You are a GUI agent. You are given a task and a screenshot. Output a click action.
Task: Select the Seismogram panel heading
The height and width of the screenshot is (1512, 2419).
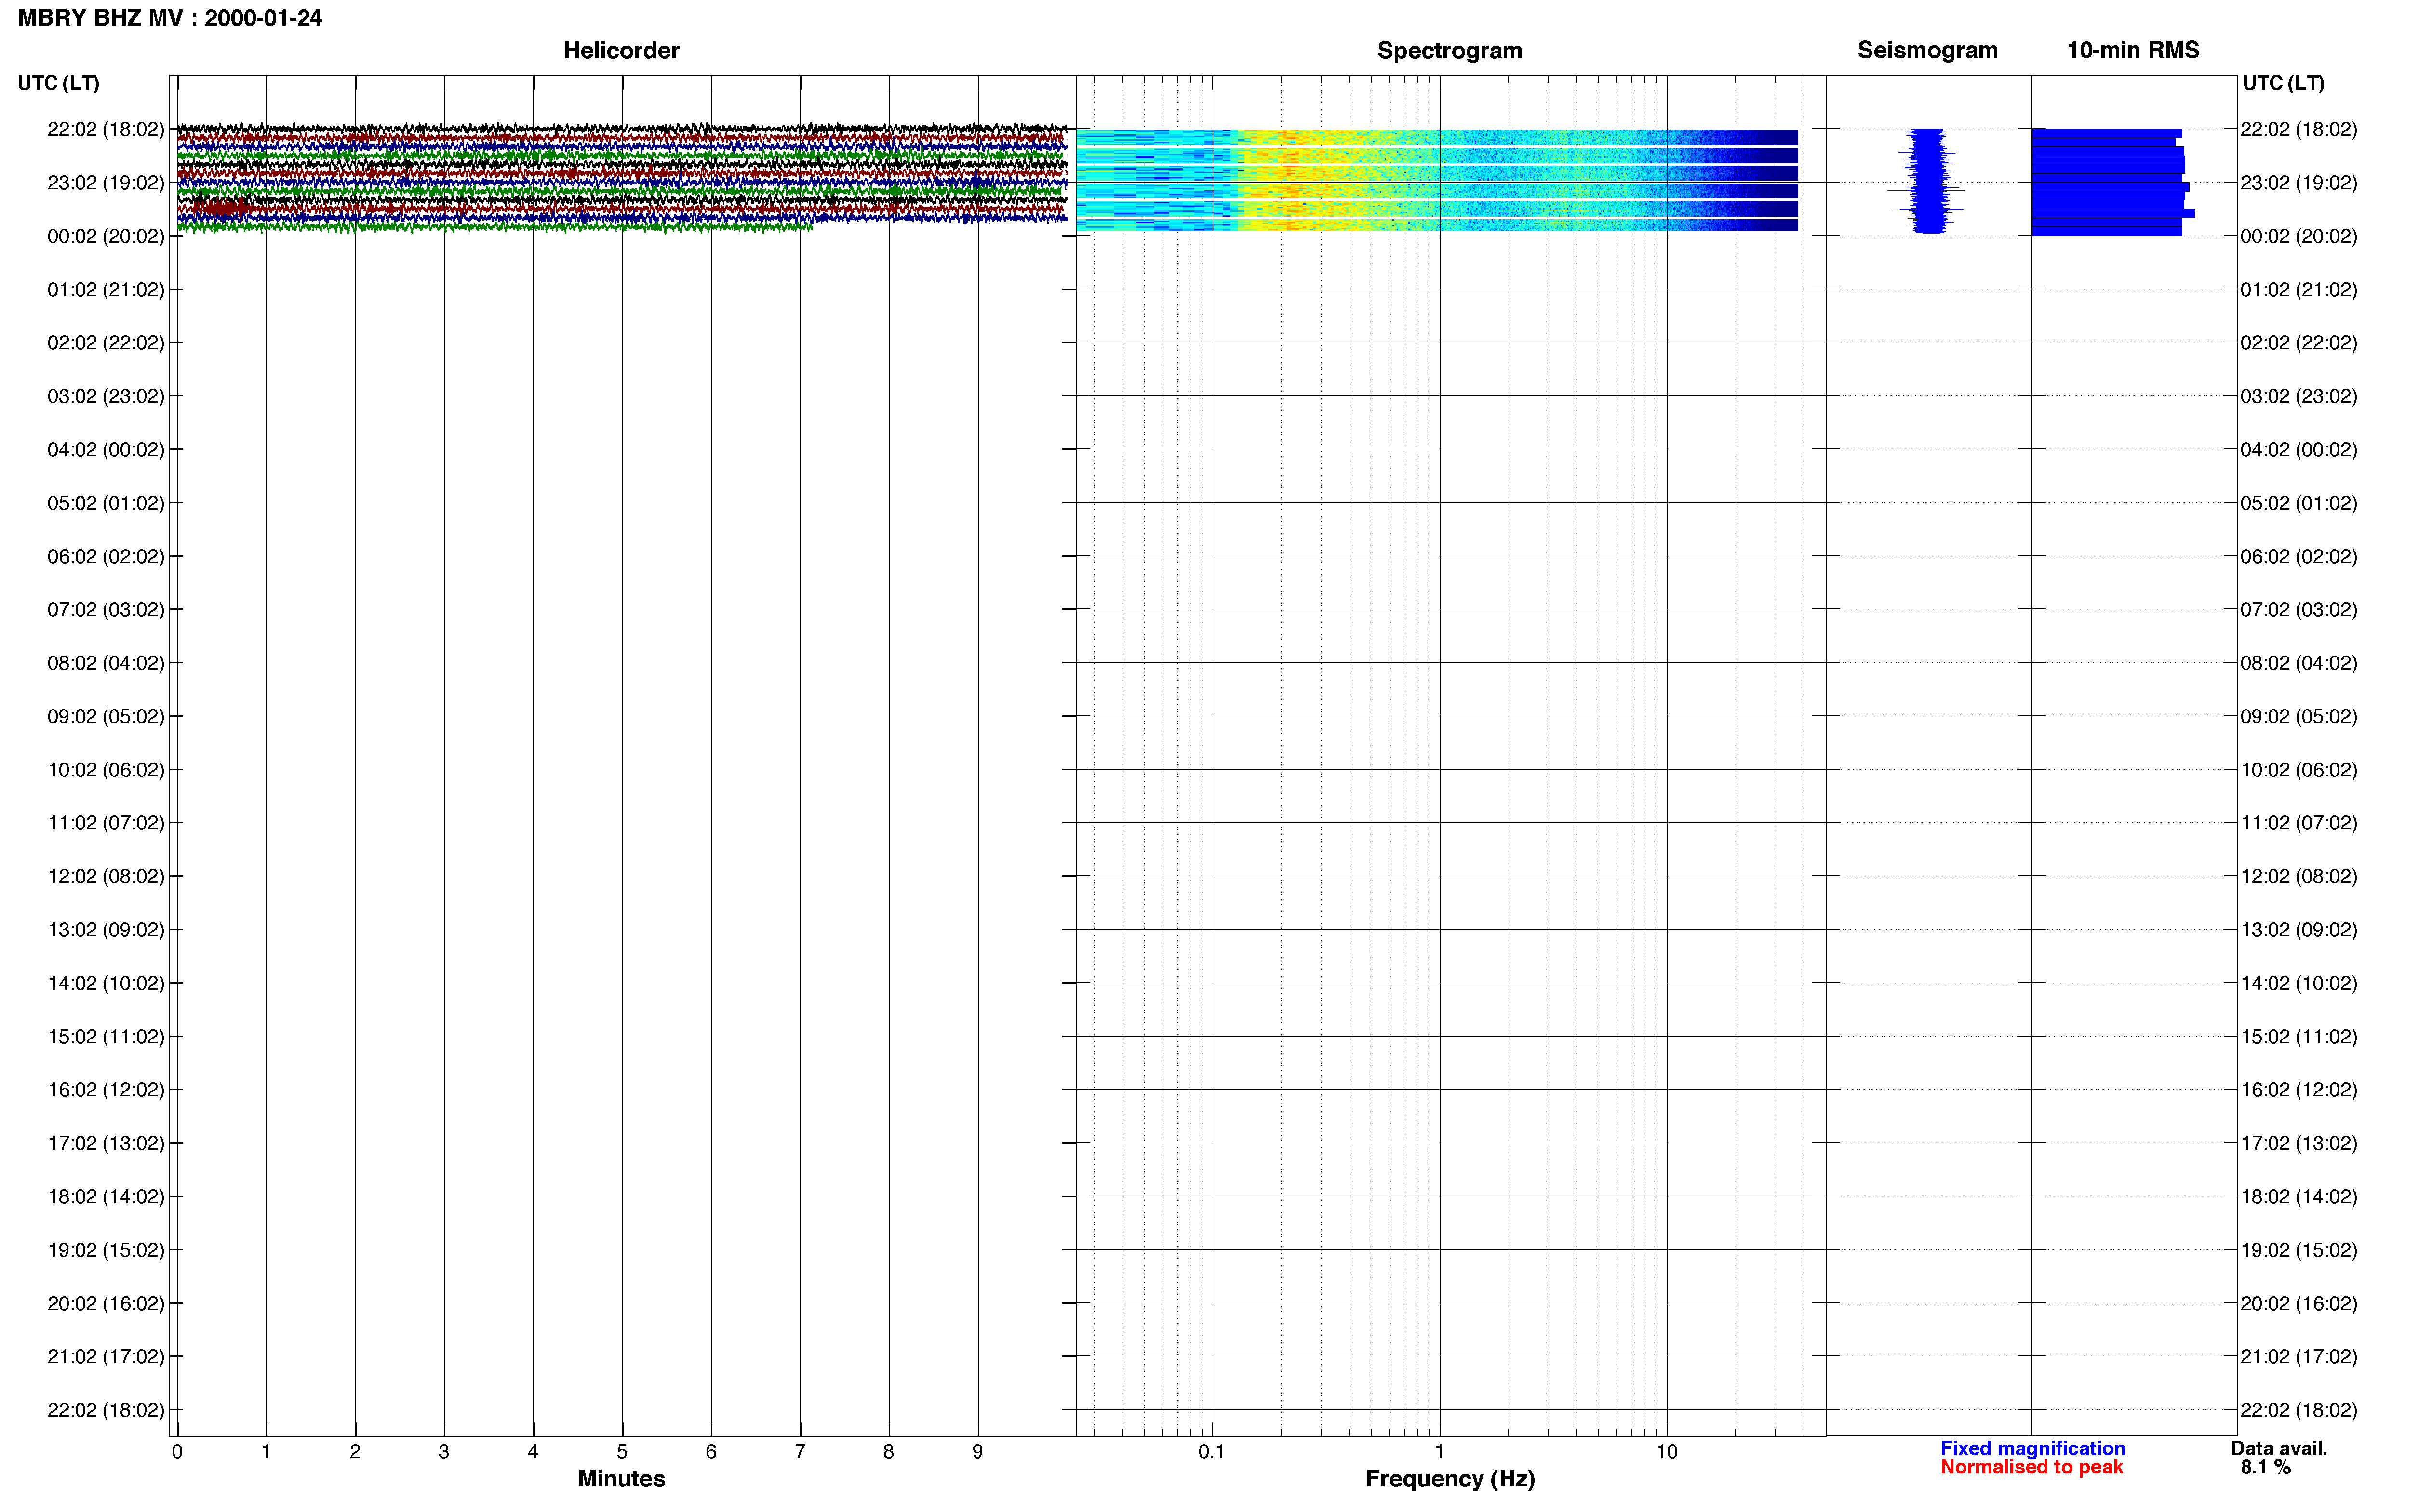[x=1927, y=50]
